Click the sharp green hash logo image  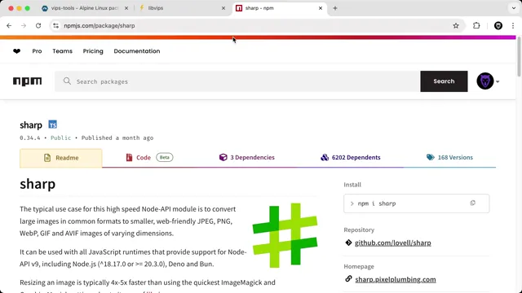click(285, 235)
